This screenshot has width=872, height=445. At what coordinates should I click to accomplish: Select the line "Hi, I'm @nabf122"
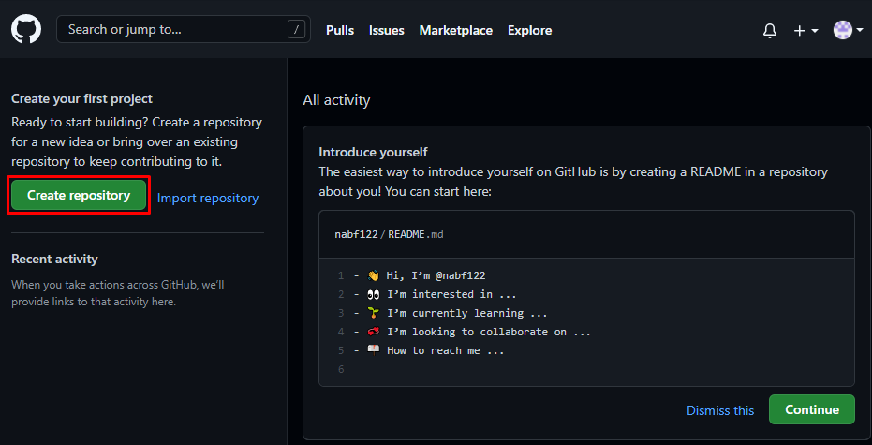tap(436, 275)
